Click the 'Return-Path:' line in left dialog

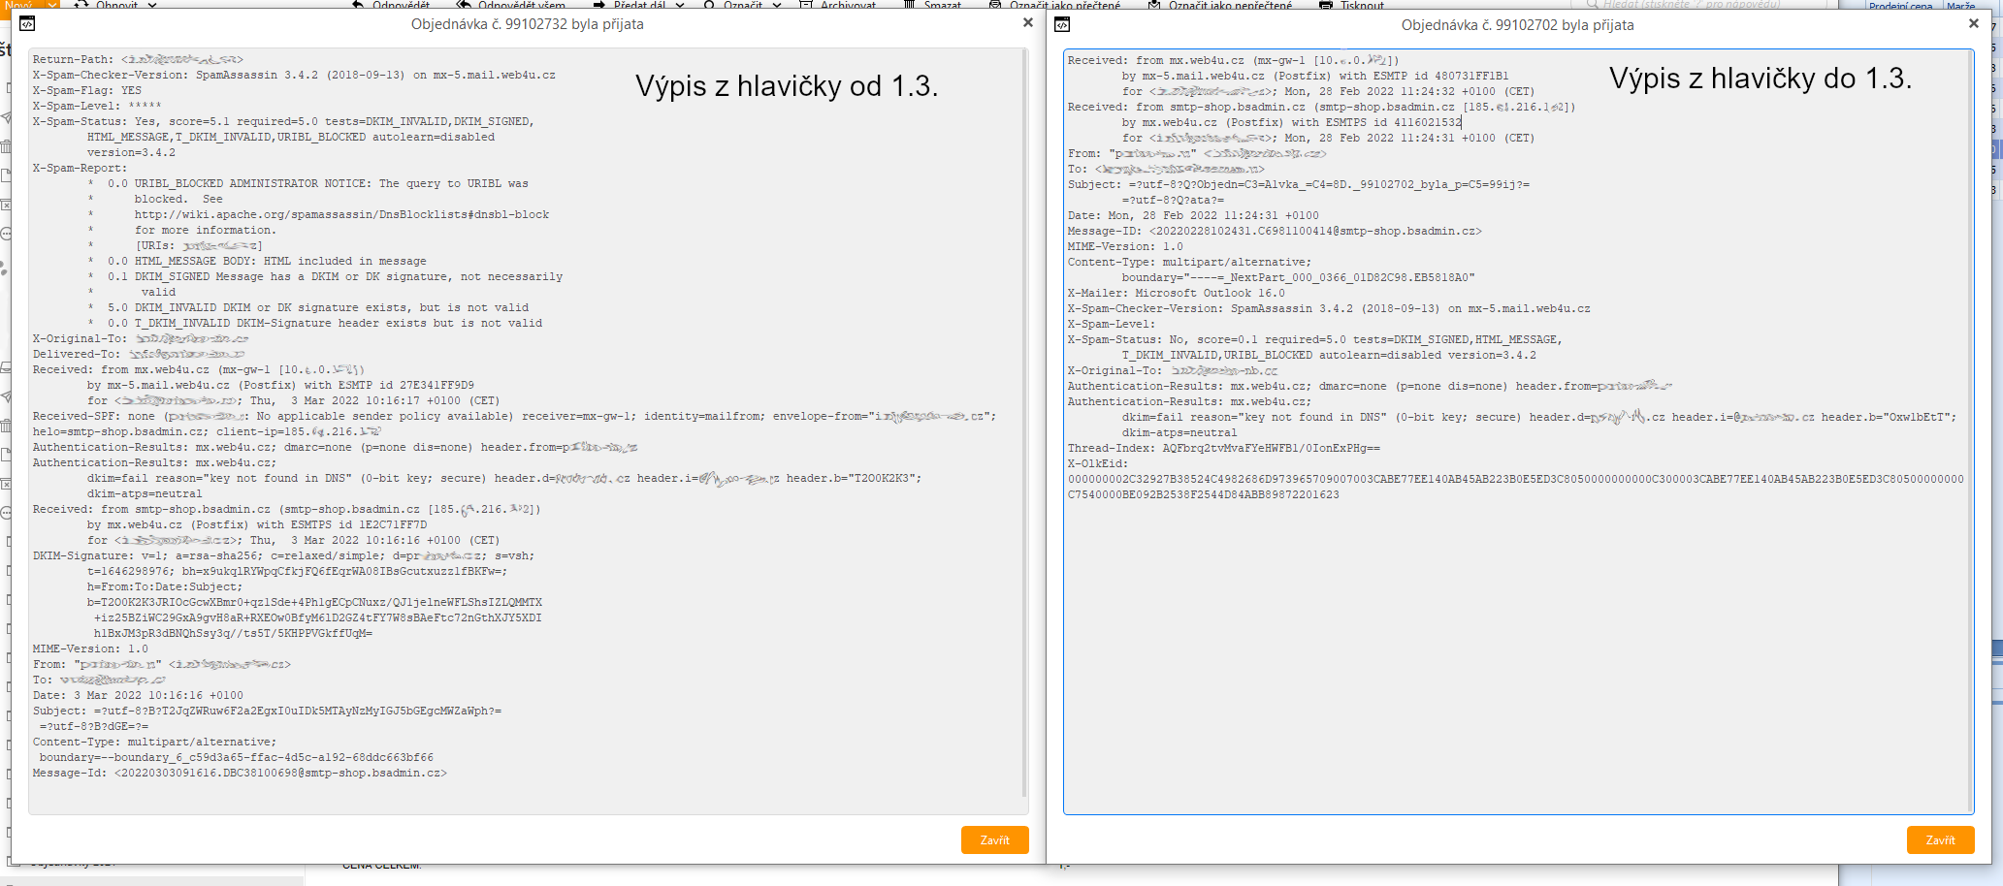[138, 59]
